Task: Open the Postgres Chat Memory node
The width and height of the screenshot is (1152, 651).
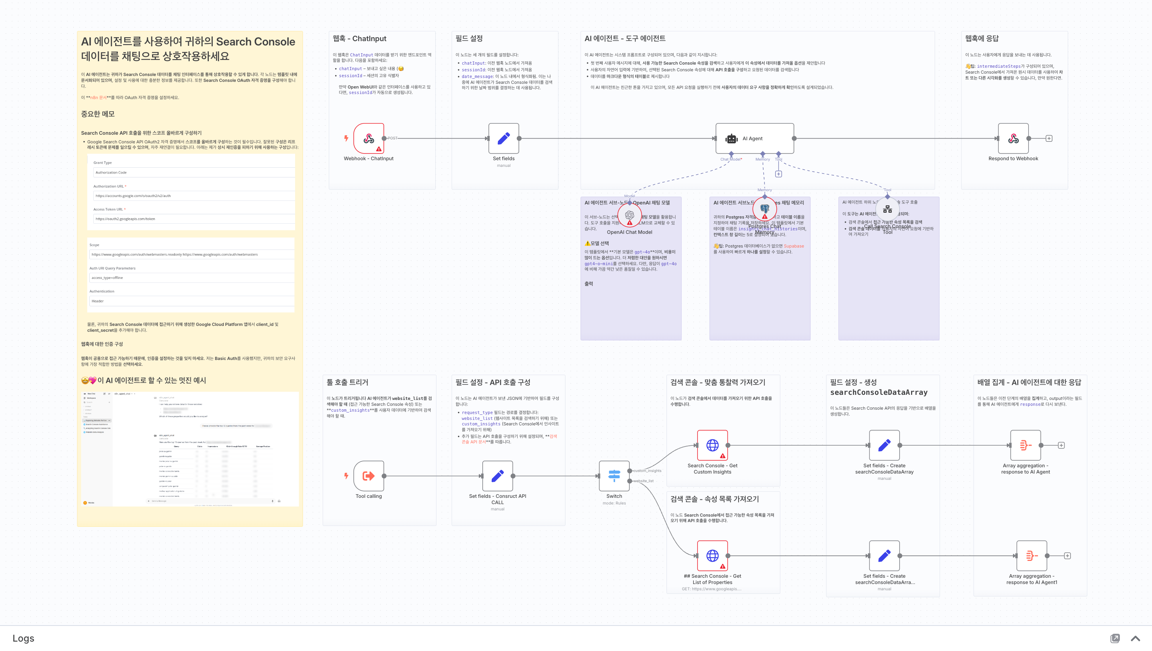Action: tap(764, 209)
